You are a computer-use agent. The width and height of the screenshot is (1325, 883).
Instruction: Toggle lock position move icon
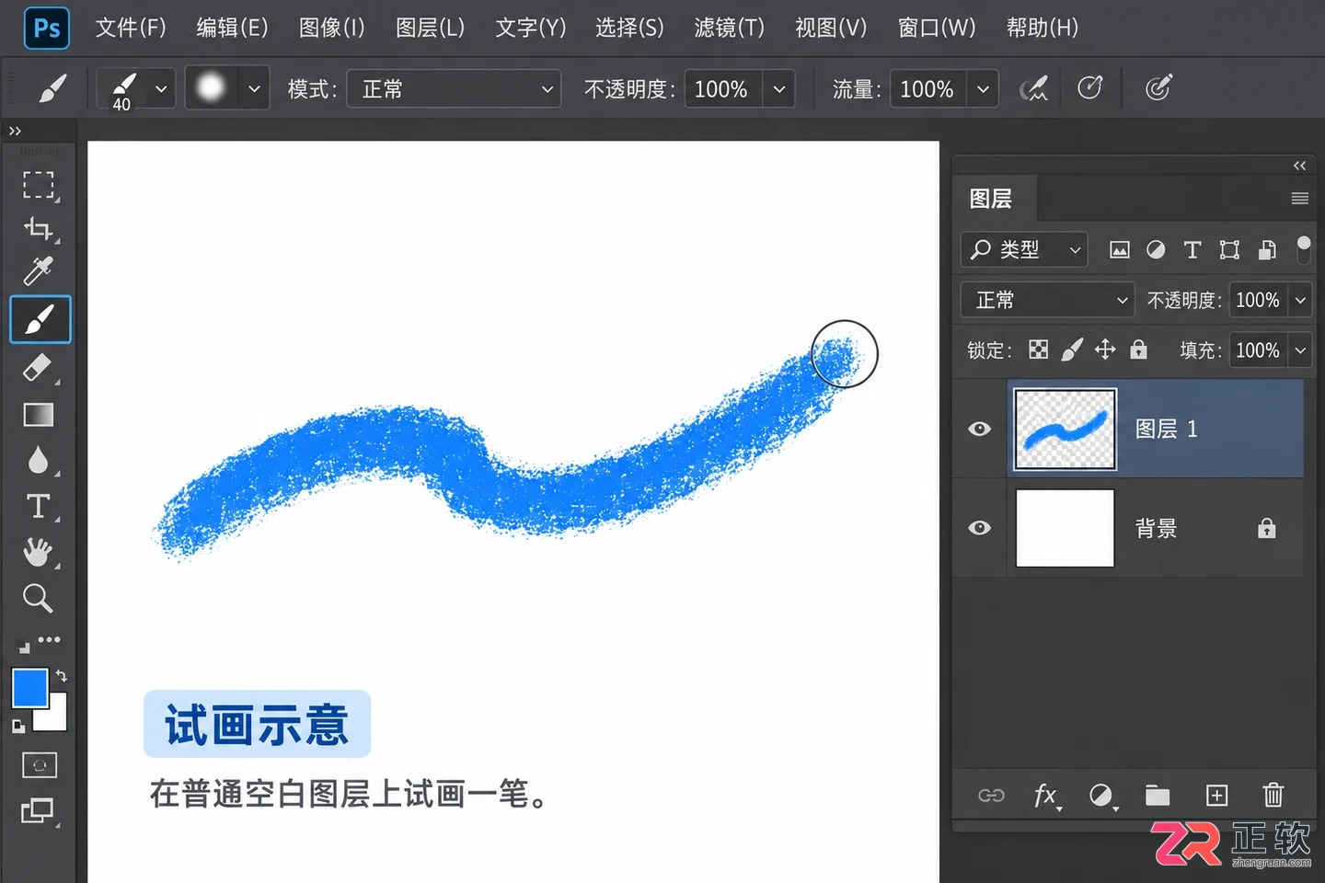(x=1105, y=350)
